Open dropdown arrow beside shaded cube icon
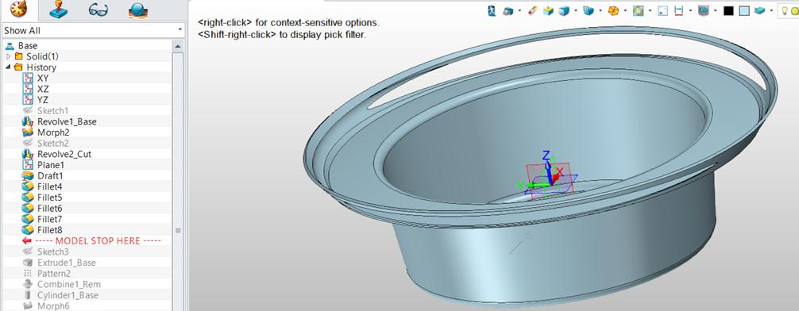This screenshot has height=311, width=799. [x=576, y=10]
